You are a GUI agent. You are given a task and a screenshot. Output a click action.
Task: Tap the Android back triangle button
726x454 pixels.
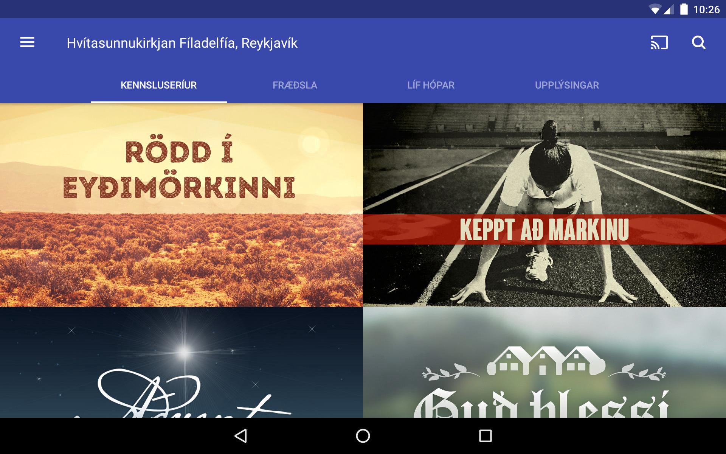[x=241, y=436]
